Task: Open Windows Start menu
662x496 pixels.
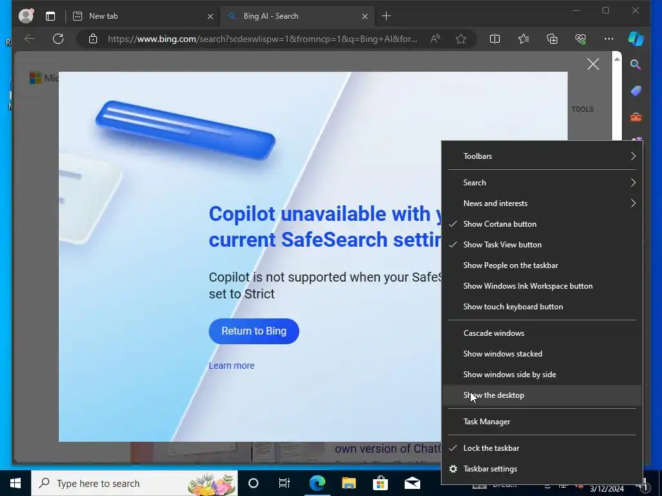Action: [16, 483]
